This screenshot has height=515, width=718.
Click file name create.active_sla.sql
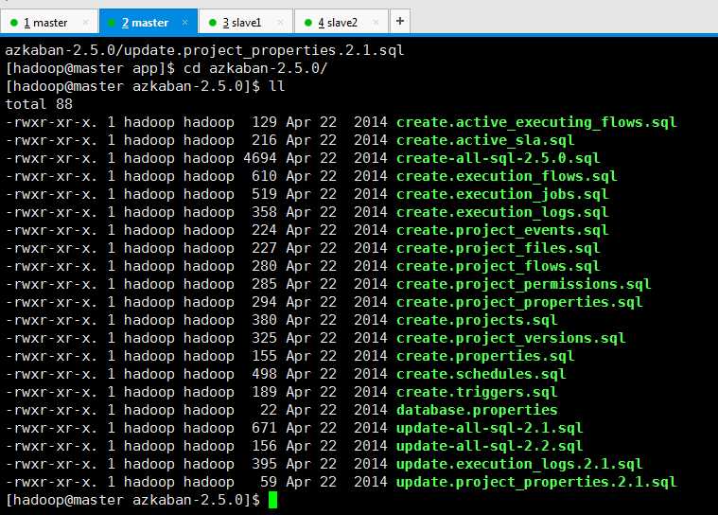485,140
